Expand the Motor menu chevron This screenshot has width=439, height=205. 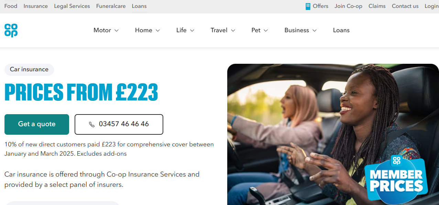pyautogui.click(x=117, y=31)
